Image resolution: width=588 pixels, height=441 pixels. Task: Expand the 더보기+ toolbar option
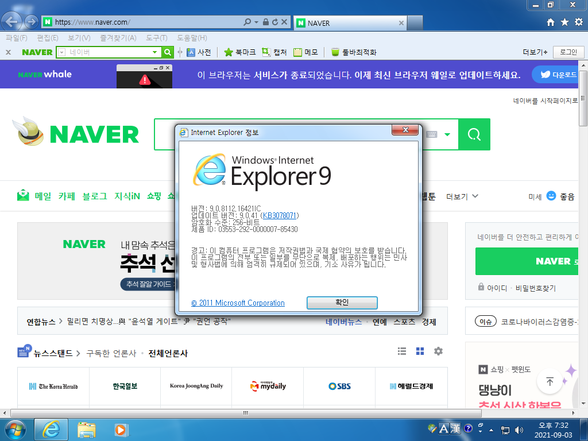535,52
